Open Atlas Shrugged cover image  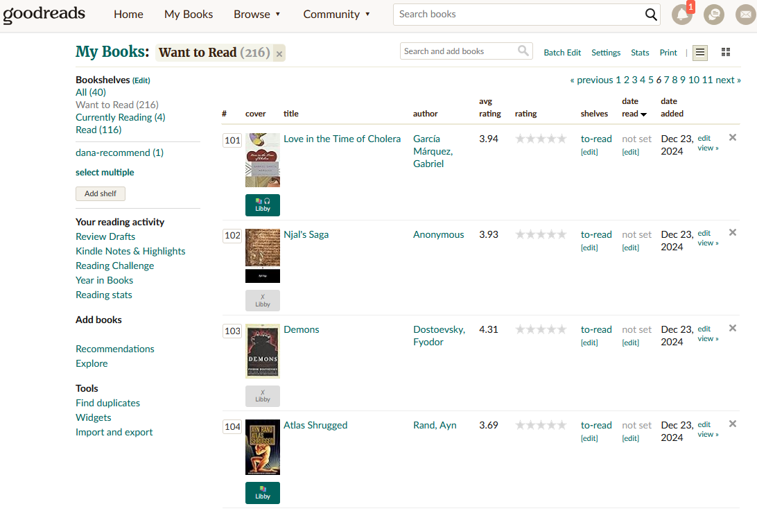coord(263,447)
